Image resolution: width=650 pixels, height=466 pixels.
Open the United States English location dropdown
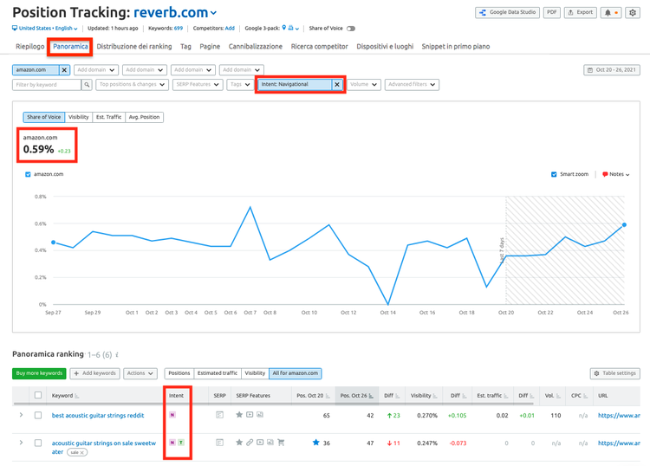[x=45, y=29]
